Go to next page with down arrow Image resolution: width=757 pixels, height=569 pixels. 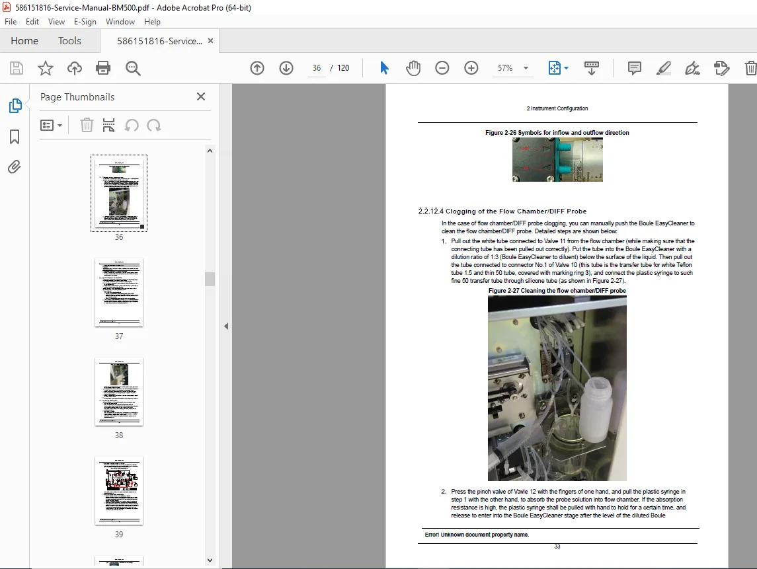click(x=286, y=68)
